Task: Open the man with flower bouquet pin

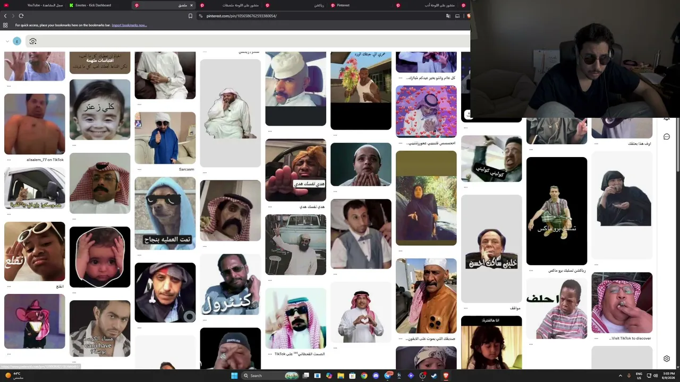Action: coord(361,90)
